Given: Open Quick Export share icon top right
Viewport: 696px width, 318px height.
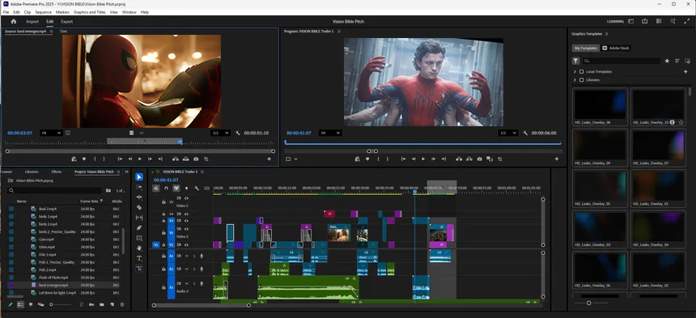Looking at the screenshot, I should (644, 21).
